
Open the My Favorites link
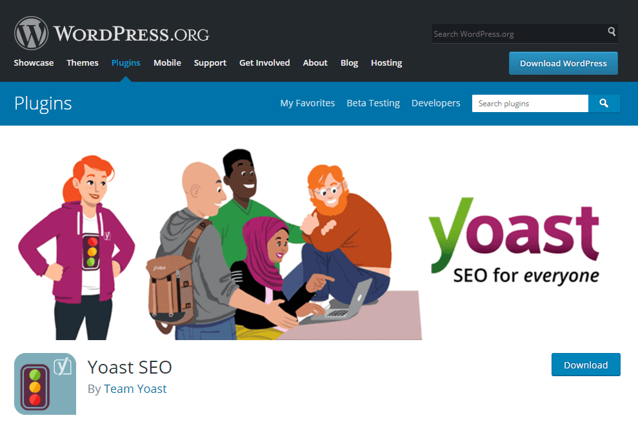(x=308, y=103)
